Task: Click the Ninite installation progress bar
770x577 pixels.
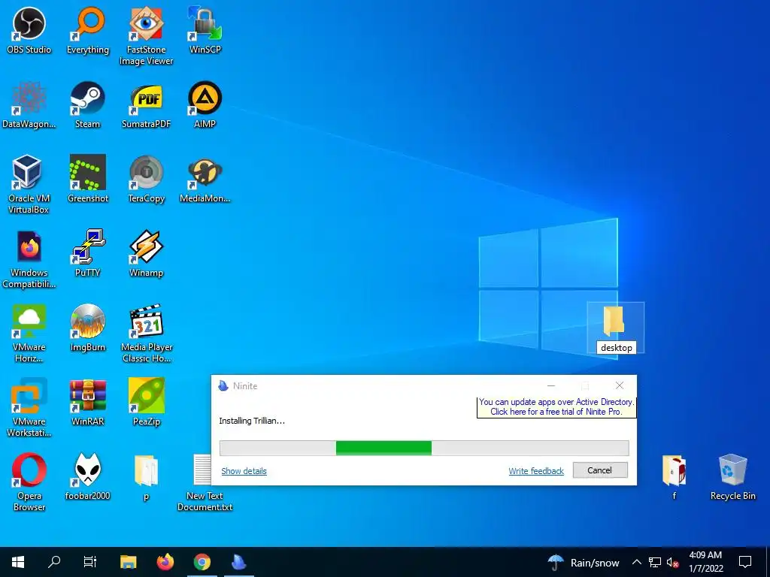Action: click(x=424, y=448)
